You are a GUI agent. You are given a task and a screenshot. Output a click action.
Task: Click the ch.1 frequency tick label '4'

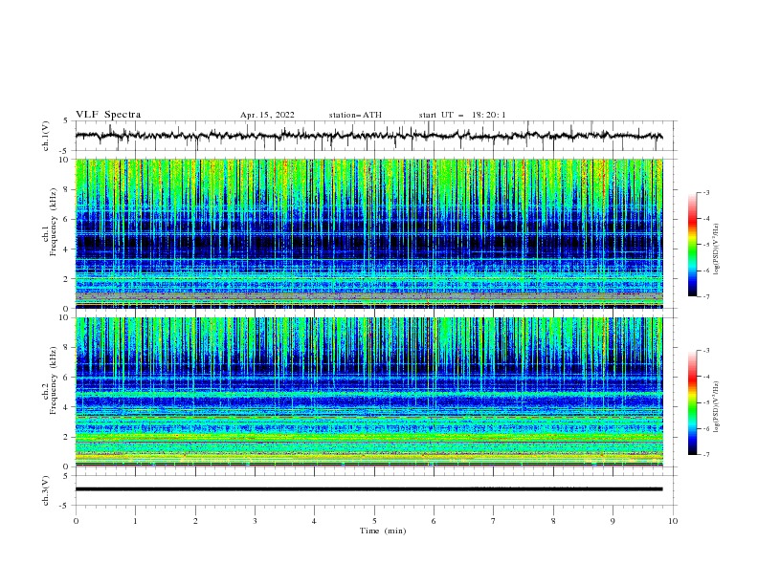click(x=66, y=249)
